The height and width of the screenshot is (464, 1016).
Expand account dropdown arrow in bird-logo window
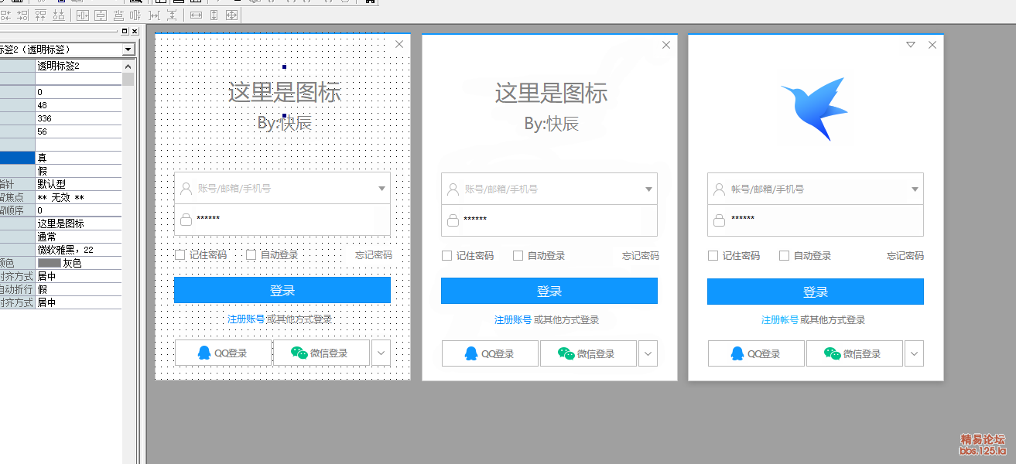click(915, 189)
